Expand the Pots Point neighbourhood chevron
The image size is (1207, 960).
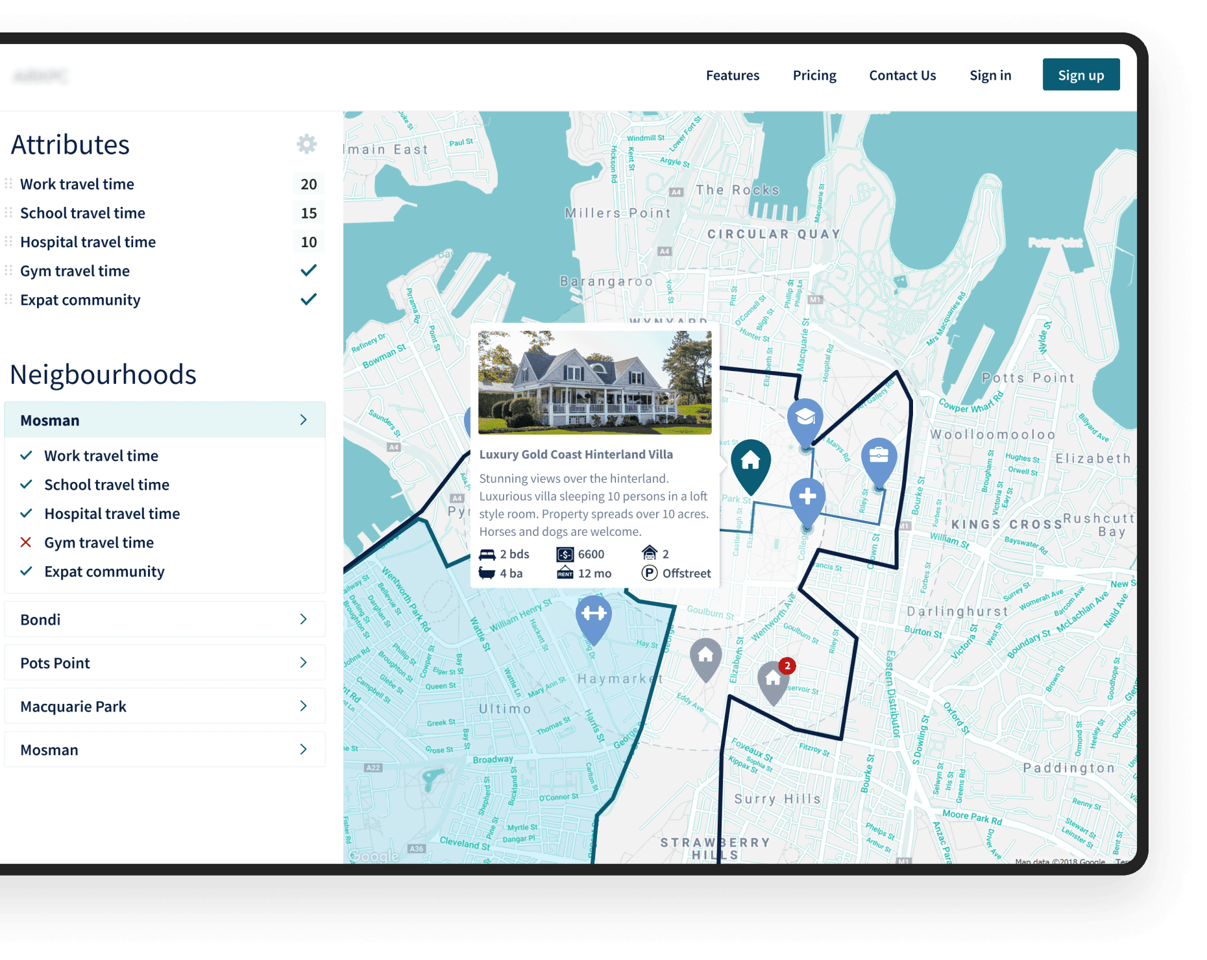pyautogui.click(x=303, y=662)
